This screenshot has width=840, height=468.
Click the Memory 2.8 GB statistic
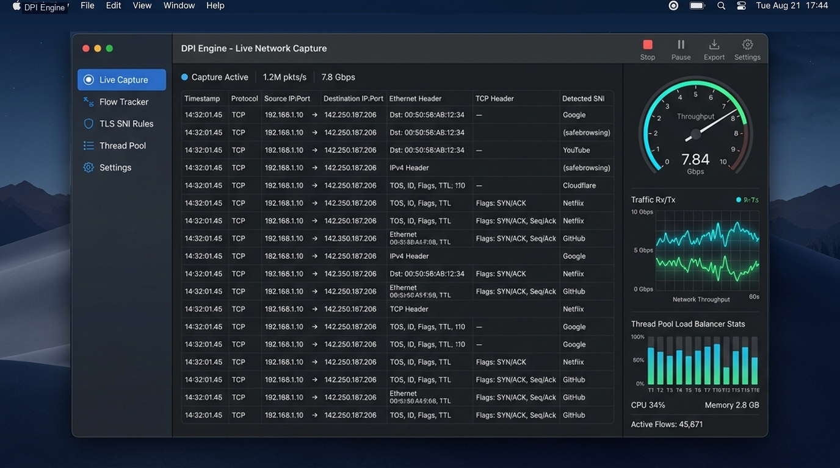point(732,405)
